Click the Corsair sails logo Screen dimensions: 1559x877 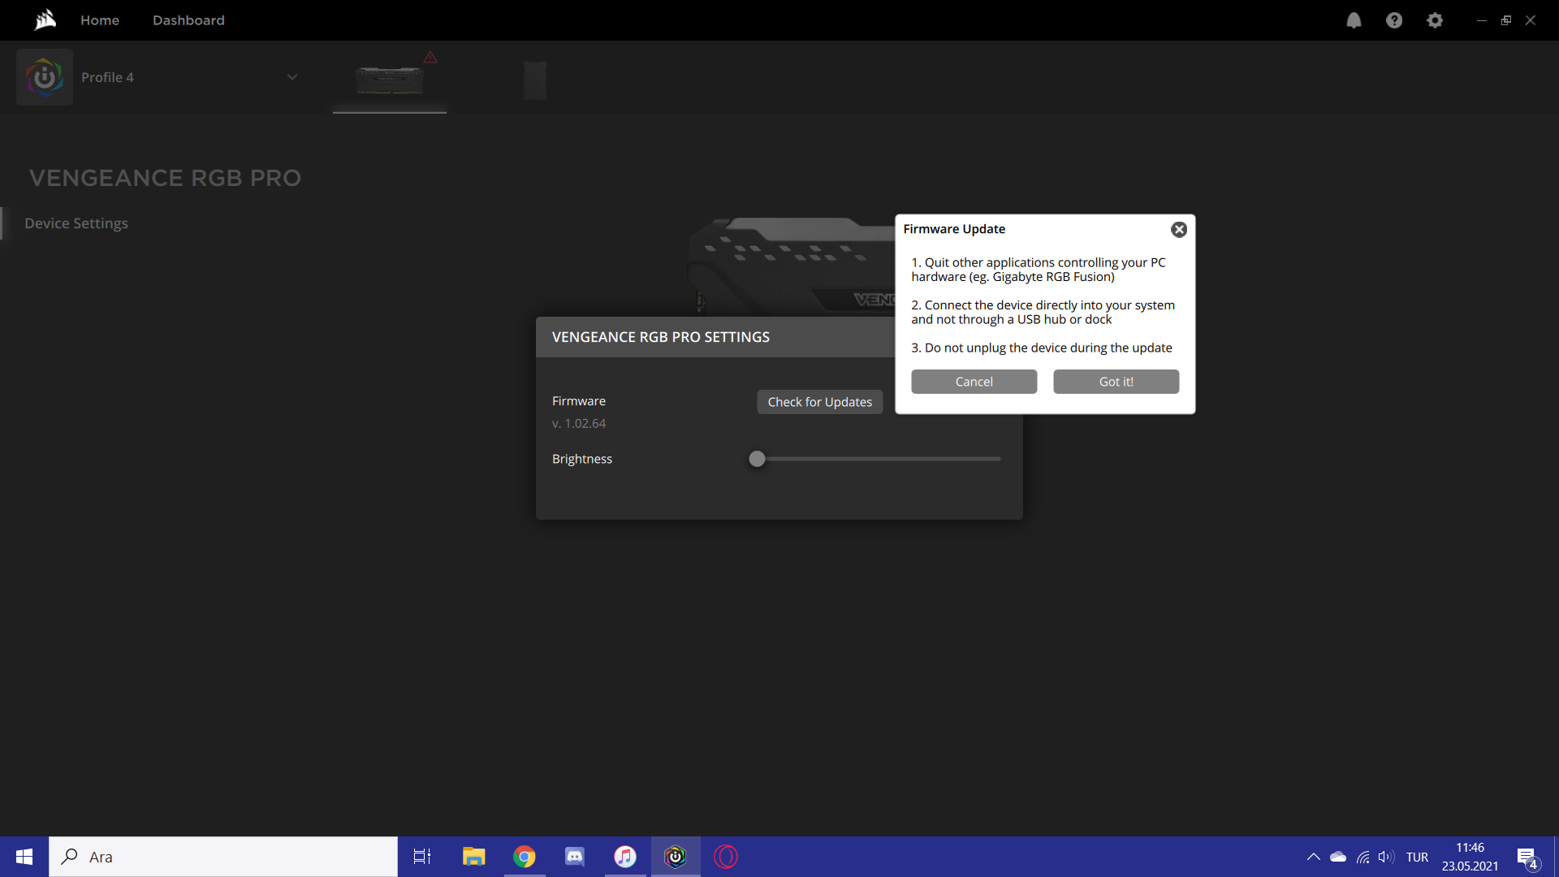pos(45,19)
